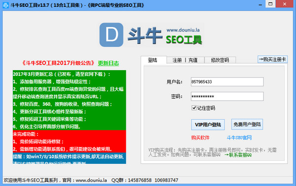Click the app icon in title bar

click(x=5, y=5)
